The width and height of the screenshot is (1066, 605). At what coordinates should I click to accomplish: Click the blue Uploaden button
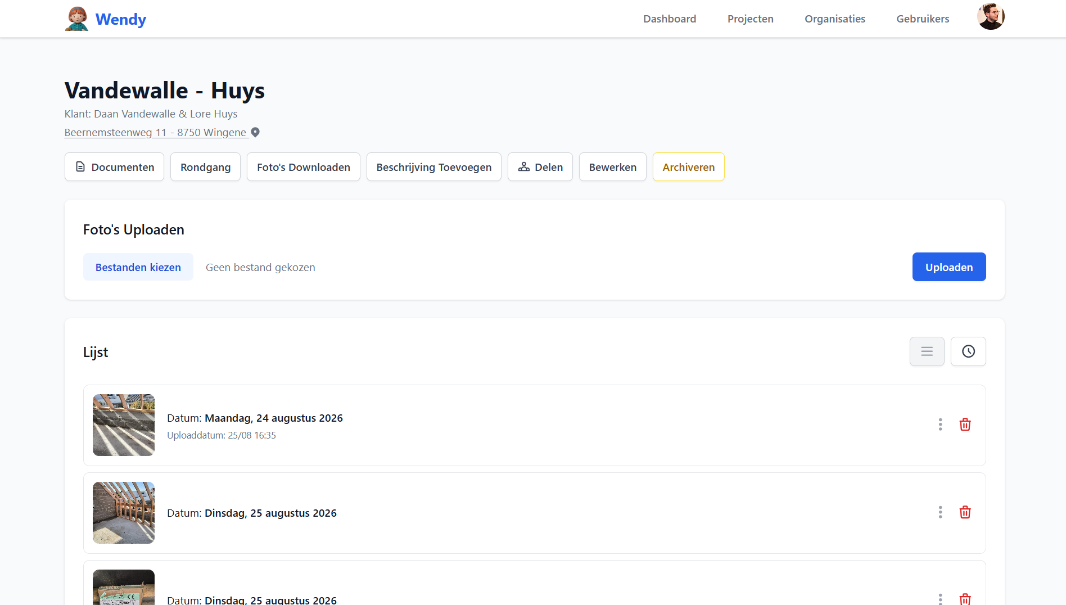click(x=949, y=267)
